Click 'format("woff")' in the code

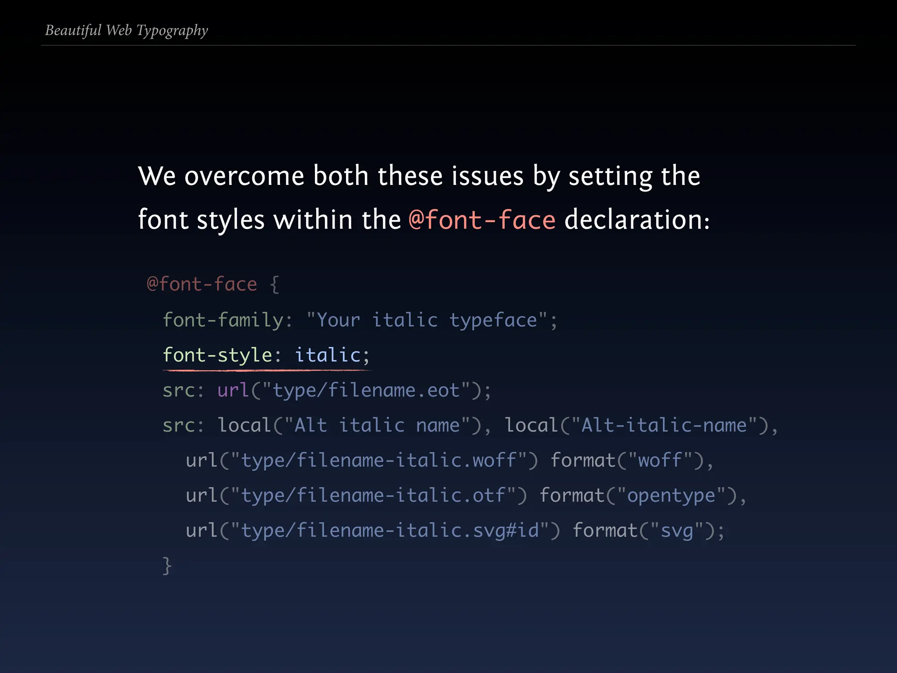click(x=628, y=460)
